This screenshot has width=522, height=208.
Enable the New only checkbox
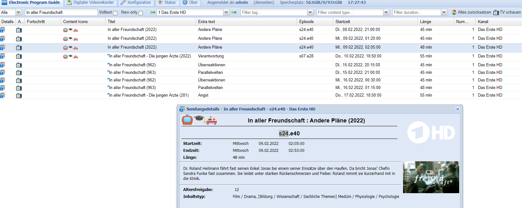[x=141, y=13]
